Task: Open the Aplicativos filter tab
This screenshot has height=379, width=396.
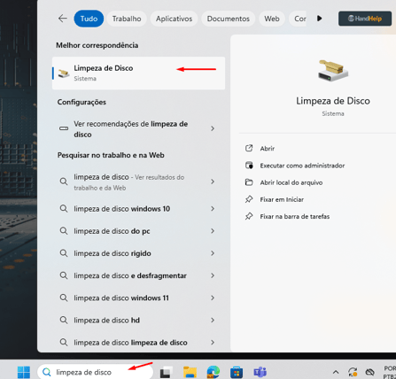Action: pos(174,19)
